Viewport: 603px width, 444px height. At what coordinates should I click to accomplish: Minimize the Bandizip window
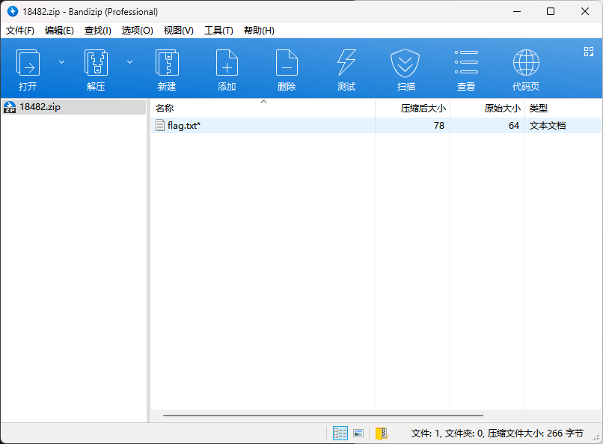pos(516,11)
